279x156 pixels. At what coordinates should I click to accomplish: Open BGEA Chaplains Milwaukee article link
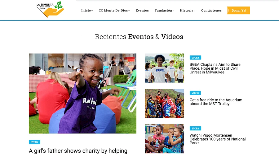click(215, 68)
